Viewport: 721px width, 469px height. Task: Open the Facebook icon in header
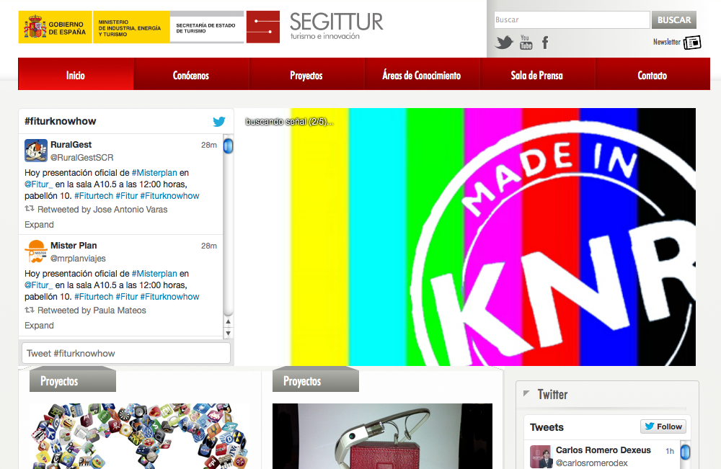(545, 43)
